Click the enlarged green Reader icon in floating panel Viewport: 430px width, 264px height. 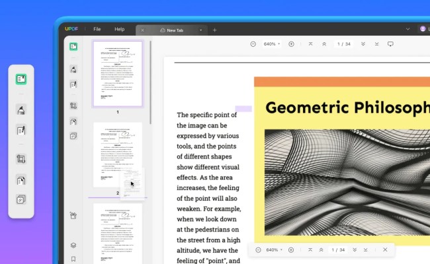click(x=21, y=79)
